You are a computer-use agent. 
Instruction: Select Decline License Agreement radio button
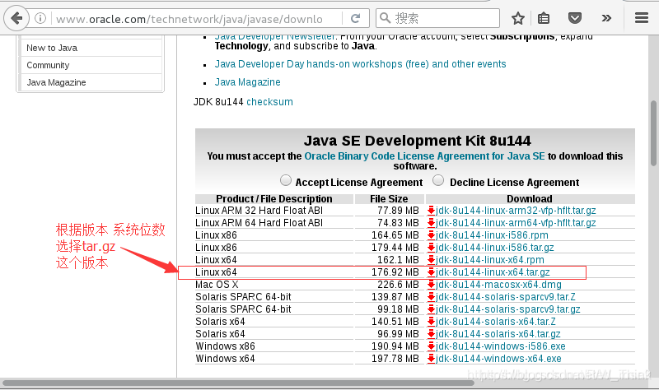tap(438, 180)
